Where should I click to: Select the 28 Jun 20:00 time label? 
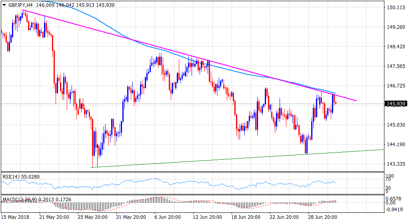click(x=322, y=217)
